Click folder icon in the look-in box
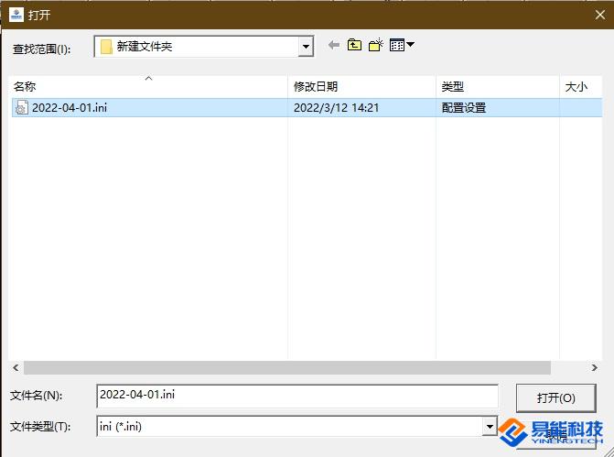The width and height of the screenshot is (614, 457). [106, 47]
